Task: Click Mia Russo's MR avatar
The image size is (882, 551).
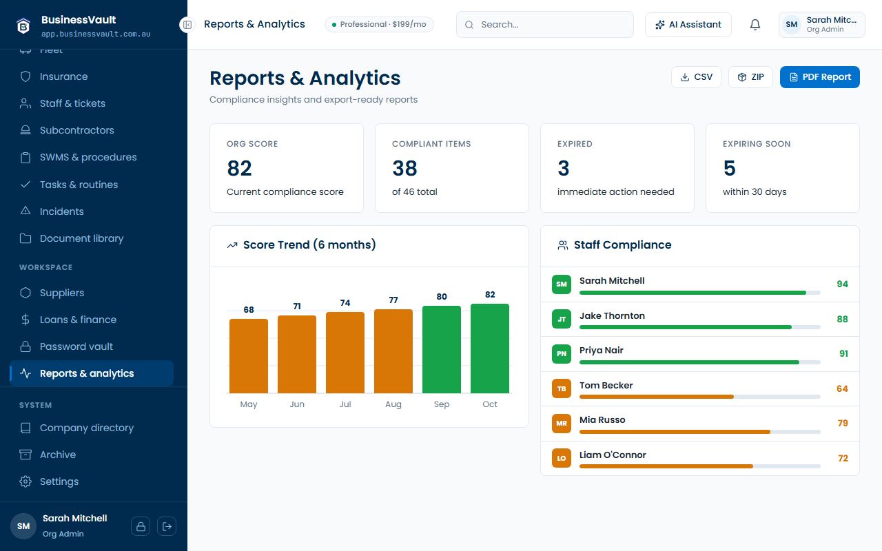Action: point(562,424)
